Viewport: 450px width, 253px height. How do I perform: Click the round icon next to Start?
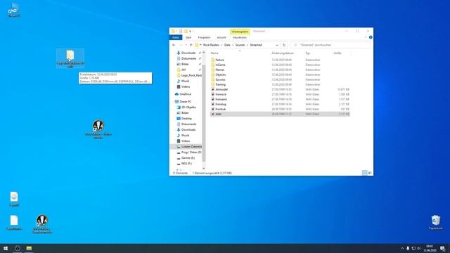click(x=18, y=248)
